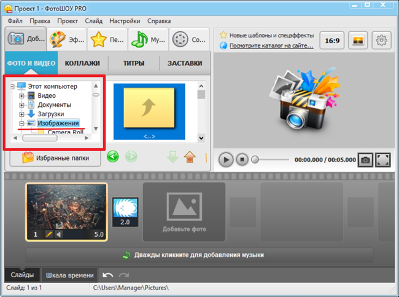This screenshot has width=399, height=297.
Task: Open the Справка menu
Action: click(x=159, y=21)
